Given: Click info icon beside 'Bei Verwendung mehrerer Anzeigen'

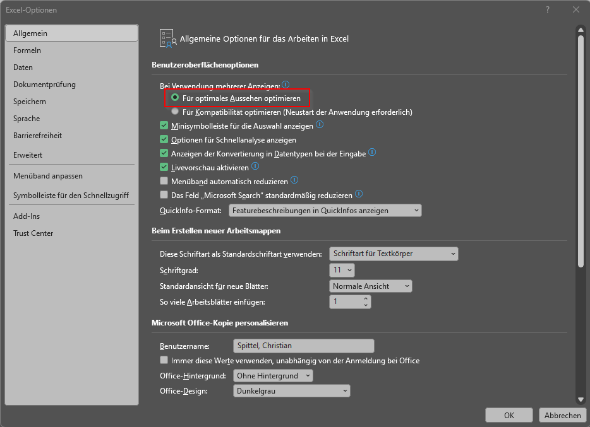Looking at the screenshot, I should click(286, 85).
